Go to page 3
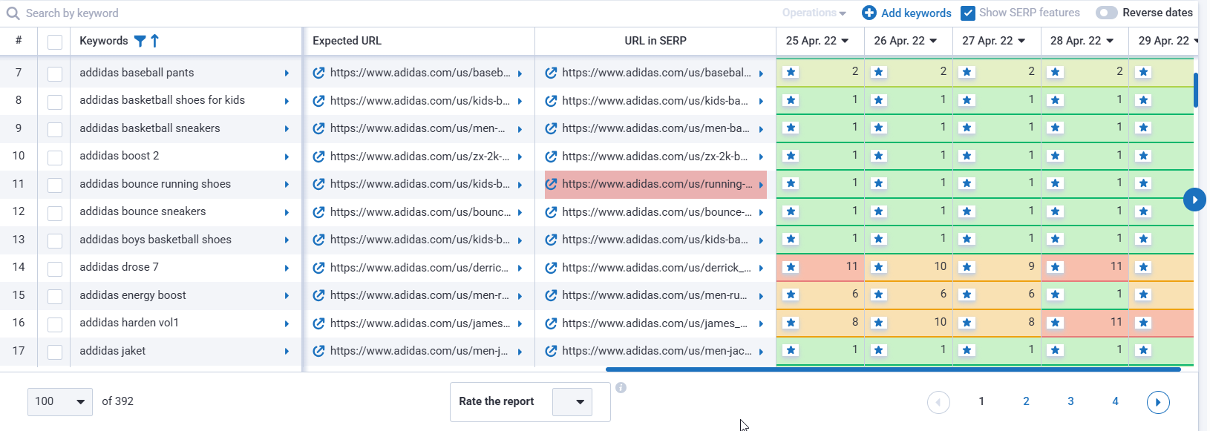This screenshot has width=1210, height=431. [1070, 401]
